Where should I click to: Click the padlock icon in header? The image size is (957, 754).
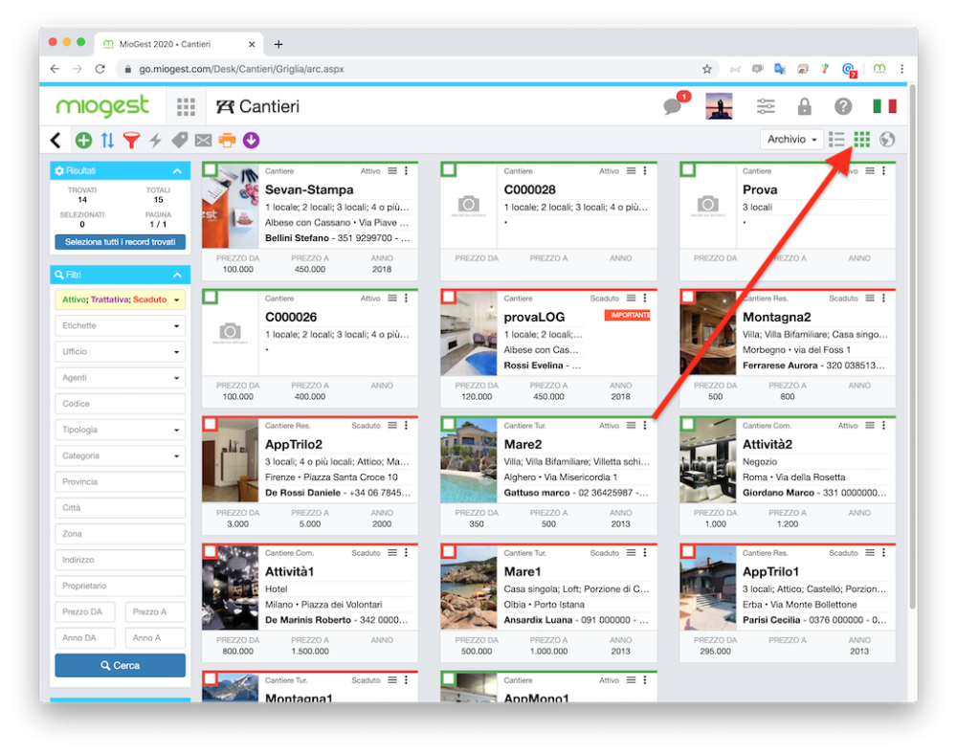[x=805, y=106]
